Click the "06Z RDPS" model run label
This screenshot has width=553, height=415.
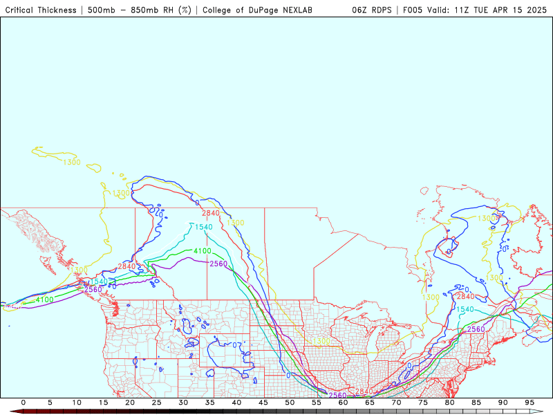click(371, 10)
